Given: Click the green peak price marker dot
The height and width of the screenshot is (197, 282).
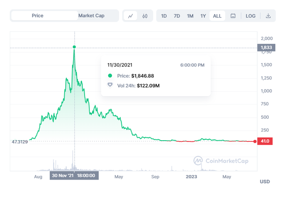Looking at the screenshot, I should (74, 47).
